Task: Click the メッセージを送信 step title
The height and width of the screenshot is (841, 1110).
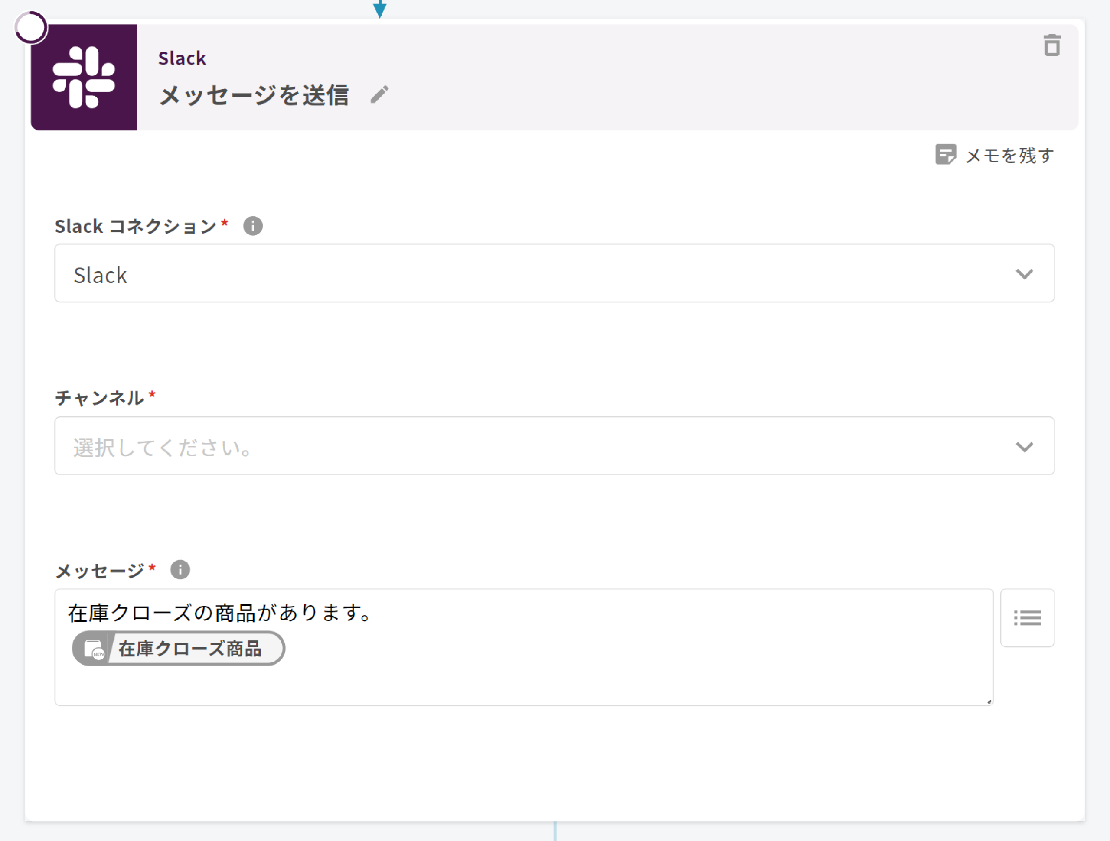Action: click(254, 95)
